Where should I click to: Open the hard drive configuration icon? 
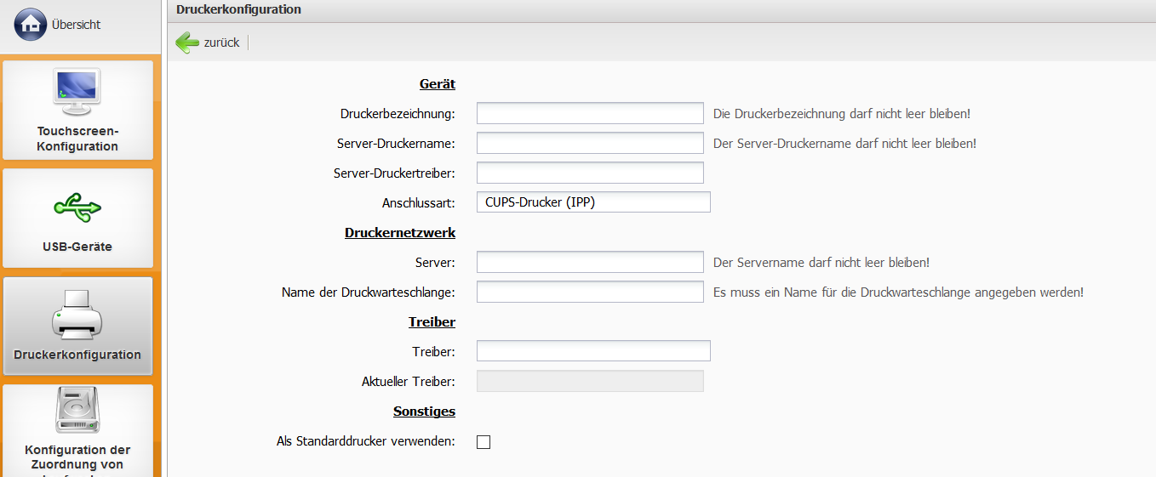pos(77,412)
